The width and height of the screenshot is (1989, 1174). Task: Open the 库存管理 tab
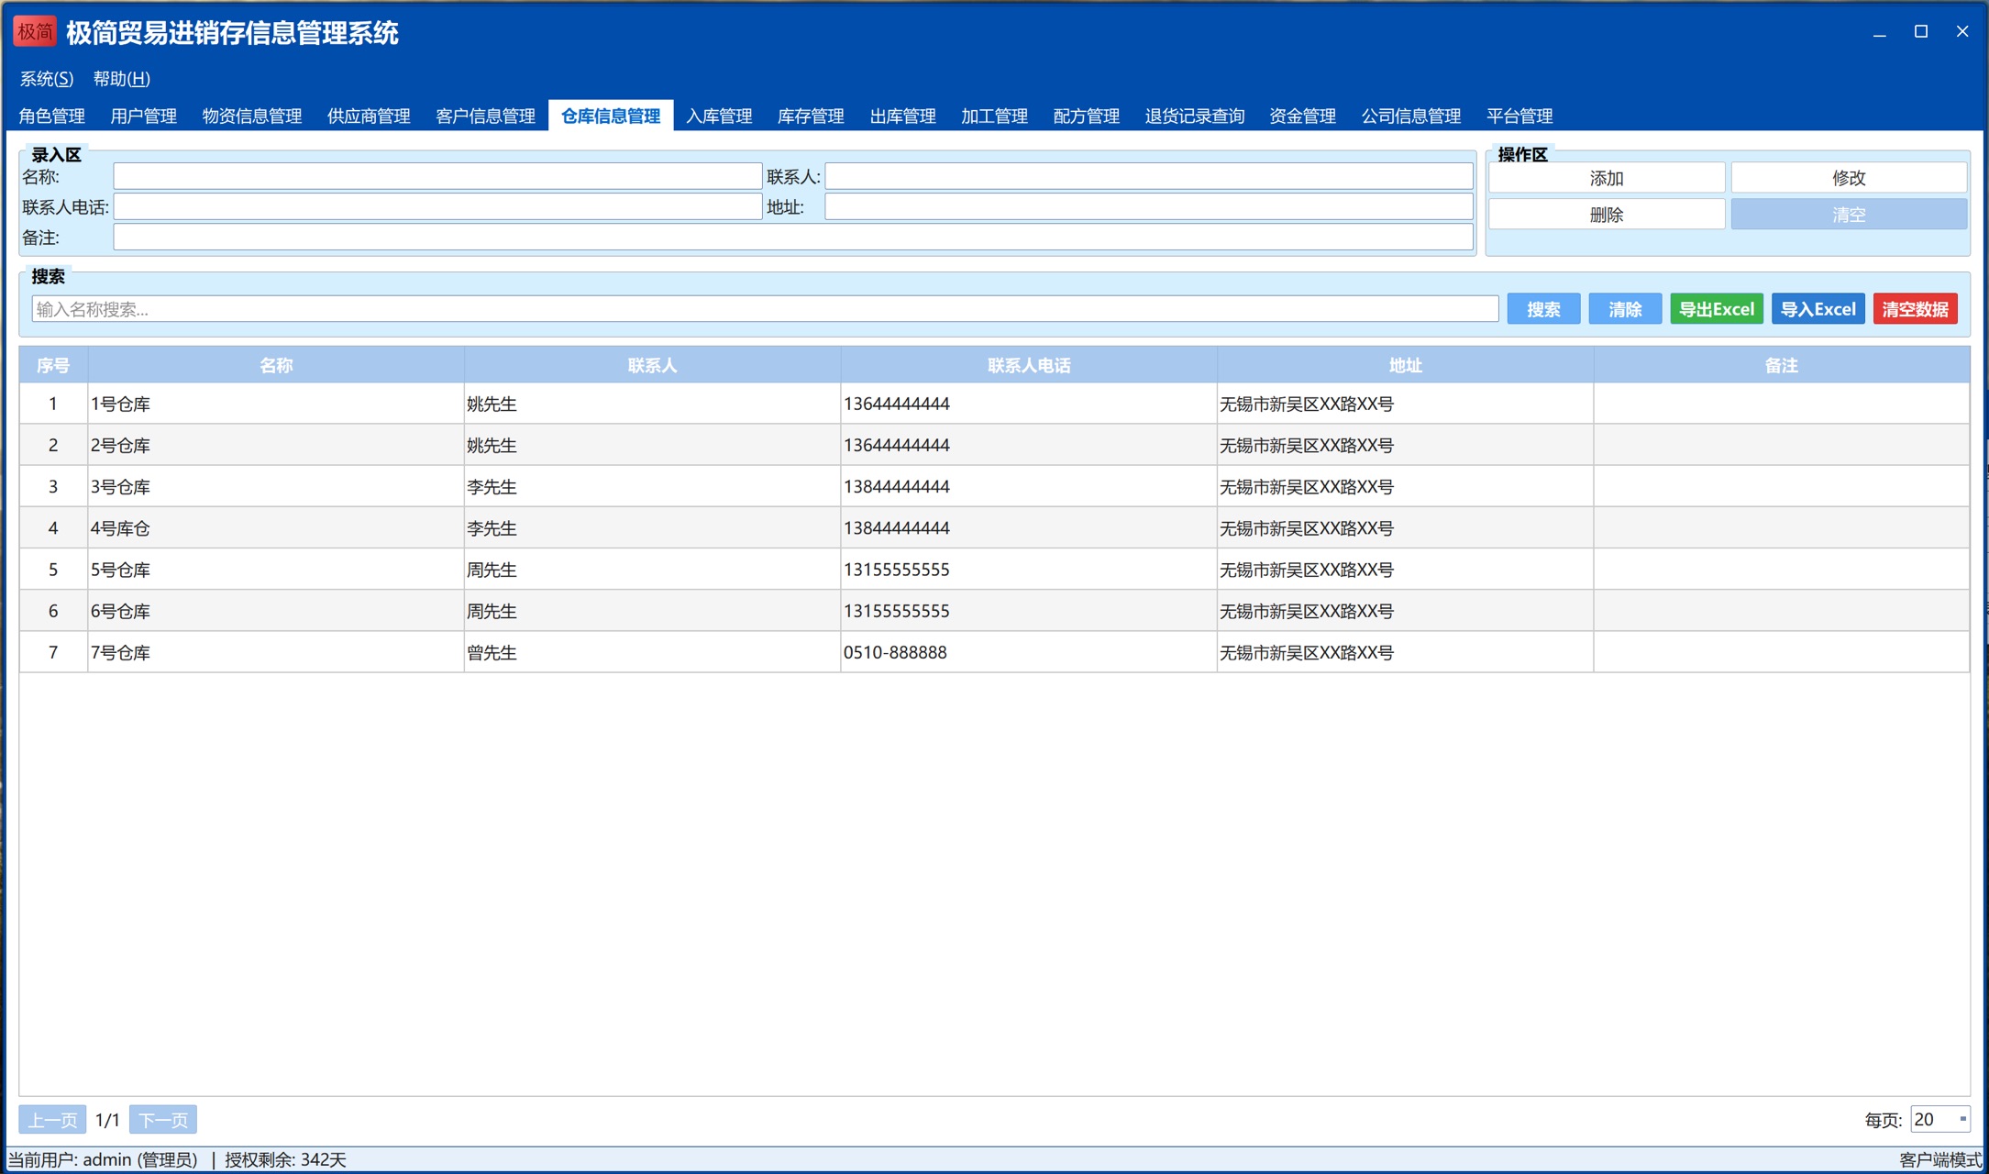[811, 116]
